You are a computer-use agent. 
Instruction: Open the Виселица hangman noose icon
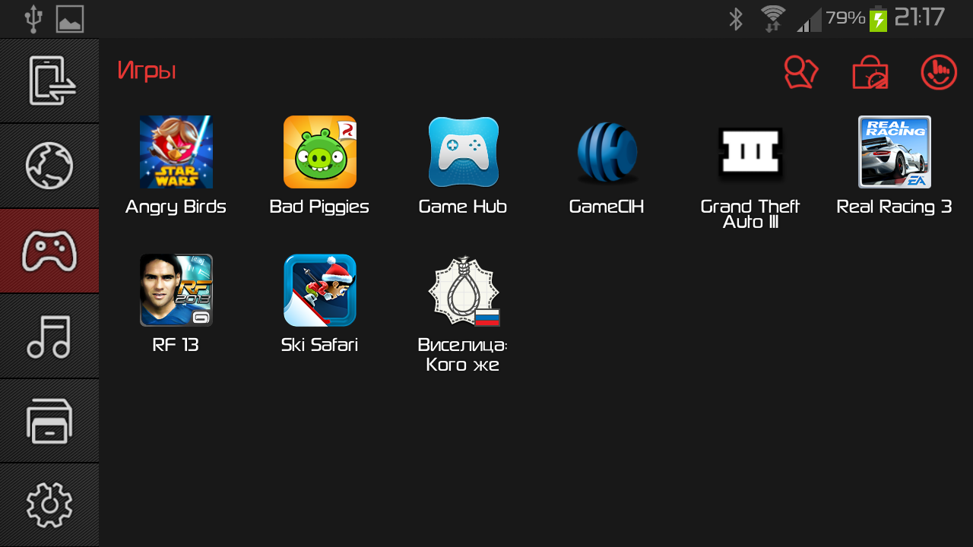click(x=464, y=290)
